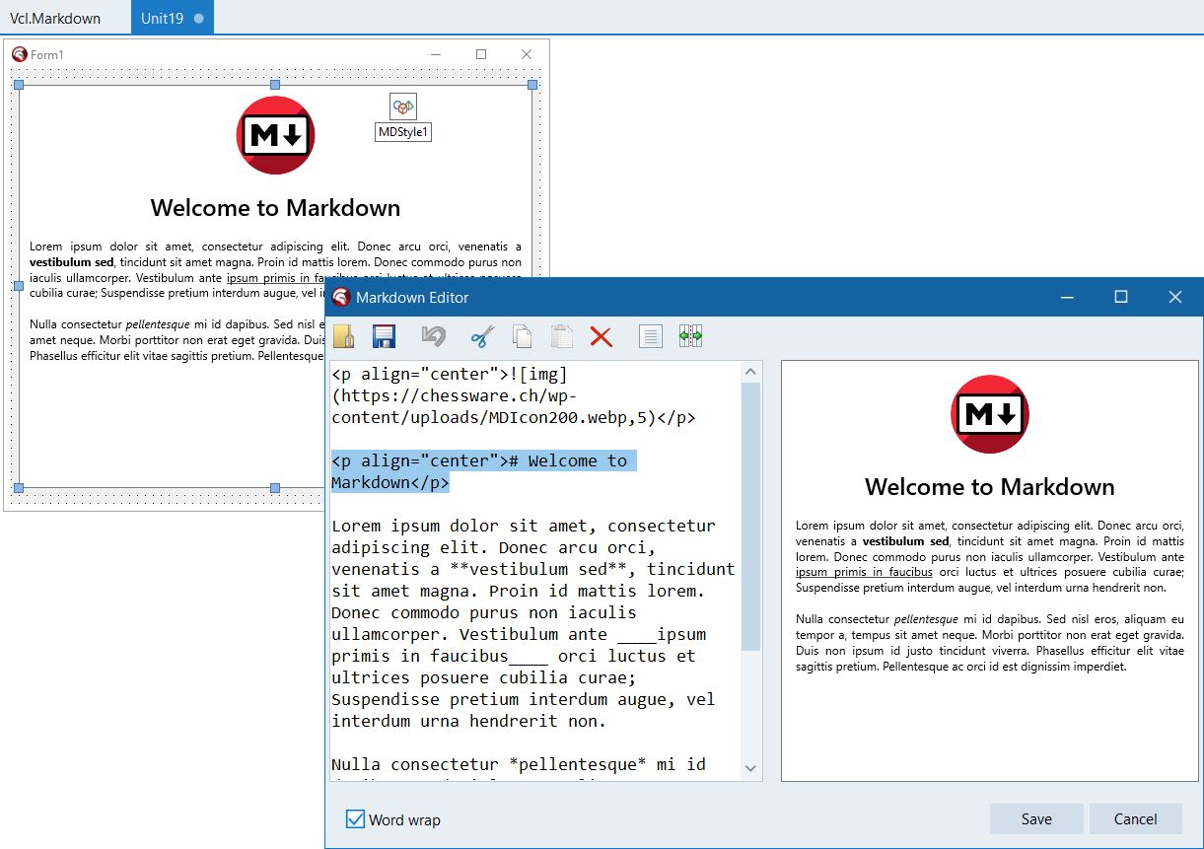Click the 'Welcome to Markdown' heading on Form1

pos(275,208)
